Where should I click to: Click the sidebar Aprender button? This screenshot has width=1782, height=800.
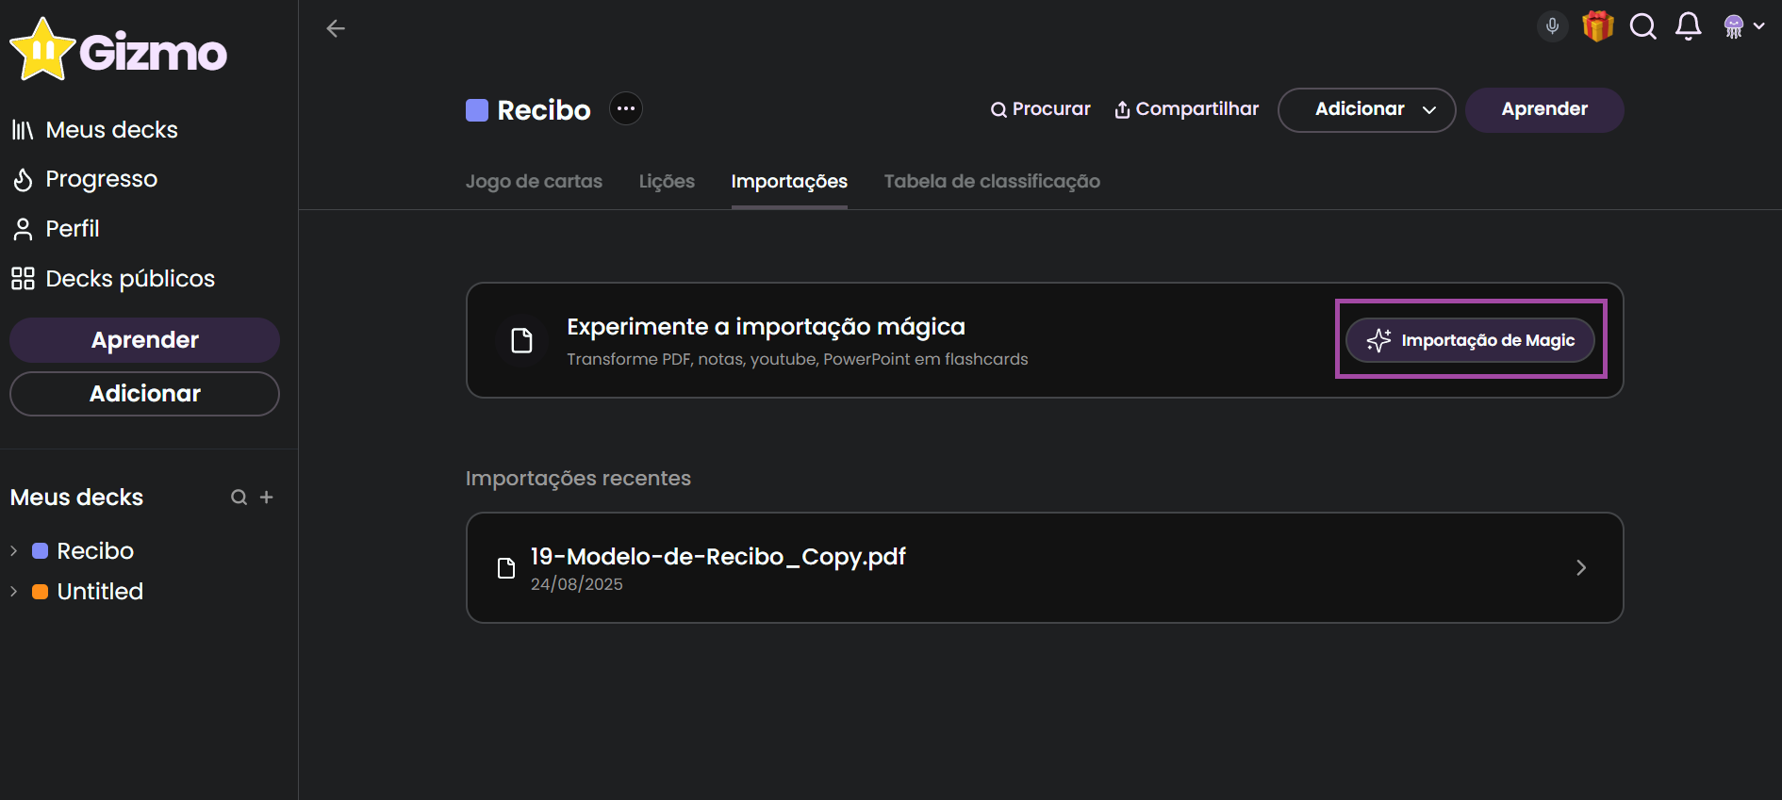pyautogui.click(x=144, y=340)
